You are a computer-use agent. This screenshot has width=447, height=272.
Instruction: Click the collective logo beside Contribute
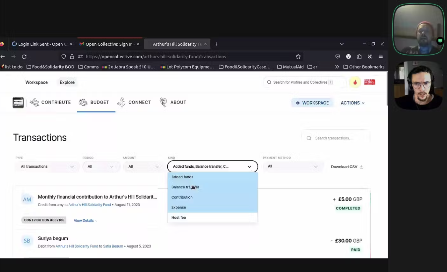(x=18, y=103)
